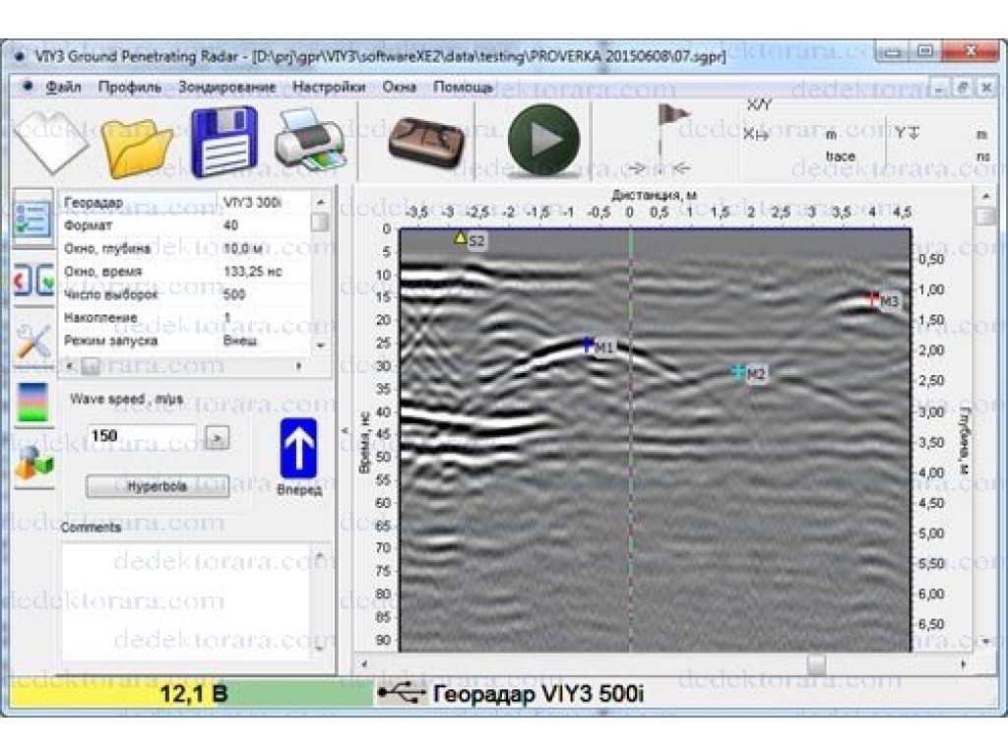The width and height of the screenshot is (1008, 756).
Task: Click the radargram vertical scroll-up arrow
Action: click(x=985, y=196)
